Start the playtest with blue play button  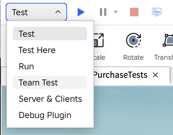[81, 12]
